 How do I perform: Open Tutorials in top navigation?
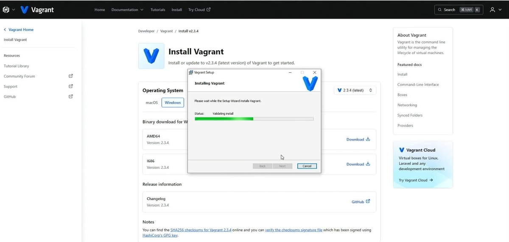(x=158, y=10)
